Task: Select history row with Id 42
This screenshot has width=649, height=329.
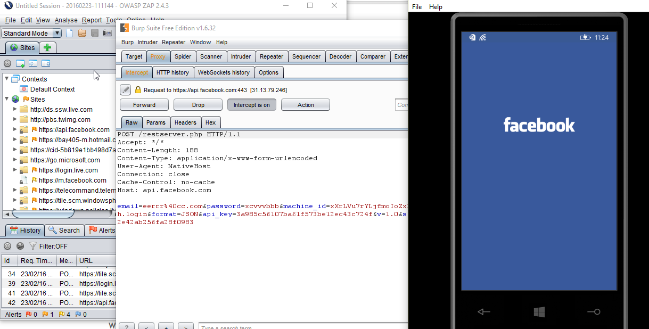Action: click(x=59, y=303)
